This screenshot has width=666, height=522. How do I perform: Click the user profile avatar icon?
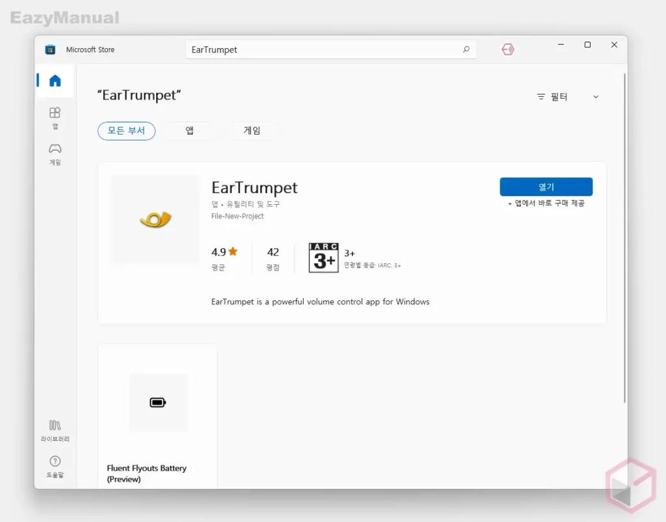(x=508, y=49)
